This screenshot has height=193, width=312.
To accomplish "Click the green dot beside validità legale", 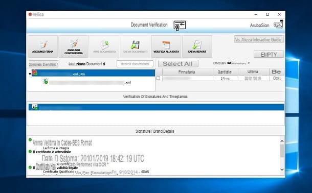I will coord(30,167).
